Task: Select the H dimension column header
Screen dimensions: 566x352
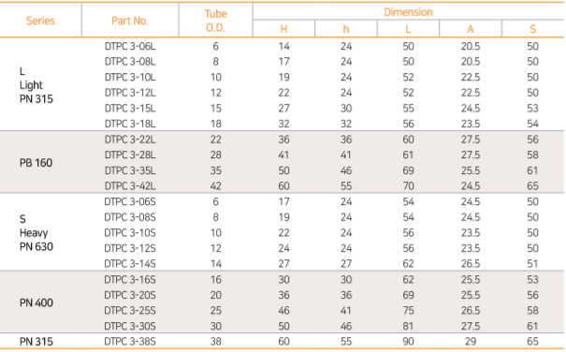Action: click(283, 29)
